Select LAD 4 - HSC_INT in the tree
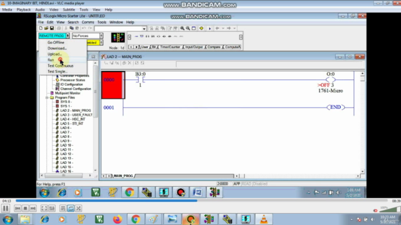The width and height of the screenshot is (401, 225). [x=73, y=119]
